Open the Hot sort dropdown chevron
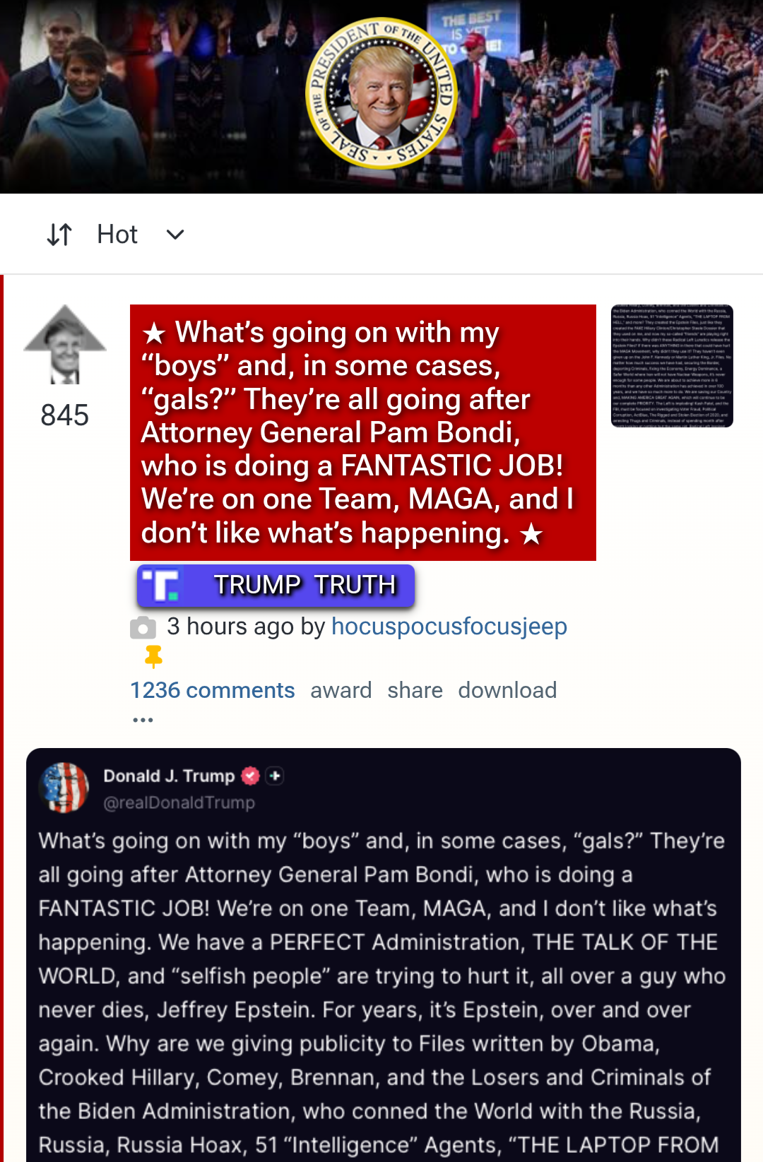 coord(175,235)
